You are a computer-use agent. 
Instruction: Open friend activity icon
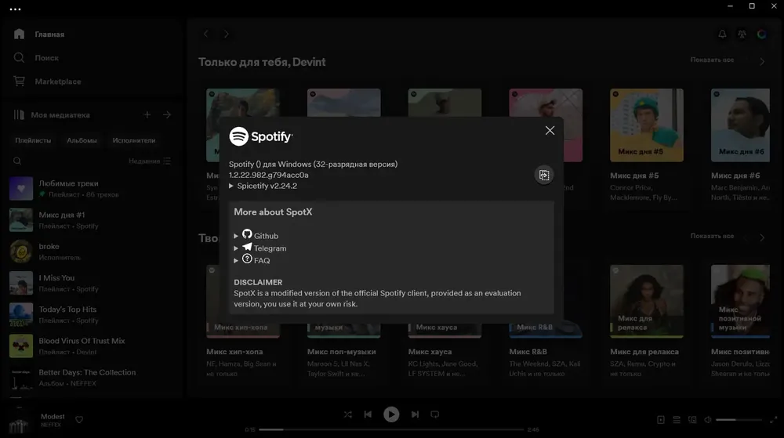pos(742,34)
